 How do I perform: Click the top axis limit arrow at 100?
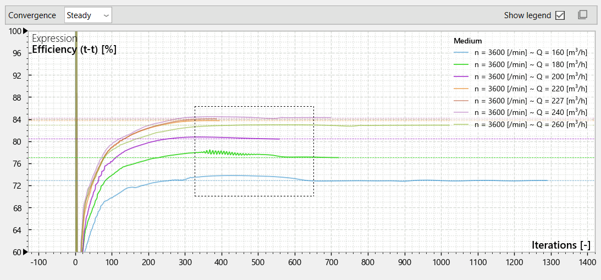[26, 31]
